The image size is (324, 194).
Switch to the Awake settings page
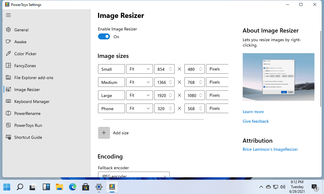47,42
